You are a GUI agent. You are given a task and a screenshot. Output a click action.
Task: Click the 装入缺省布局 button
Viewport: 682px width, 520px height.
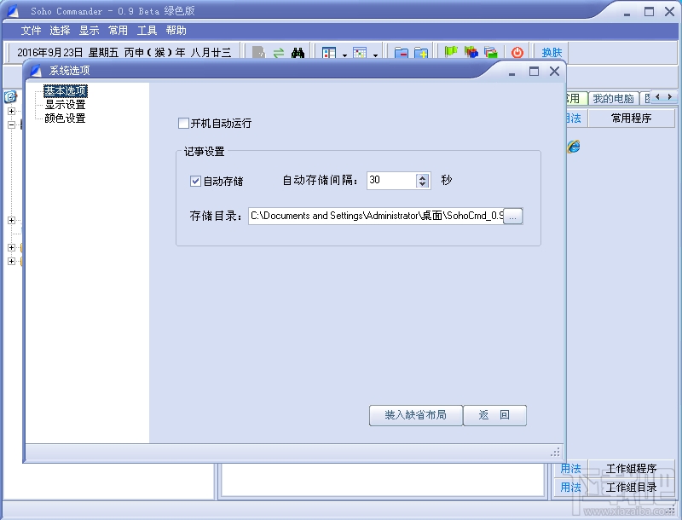[416, 415]
